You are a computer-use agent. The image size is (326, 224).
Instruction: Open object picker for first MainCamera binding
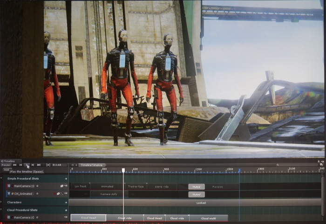(37, 186)
